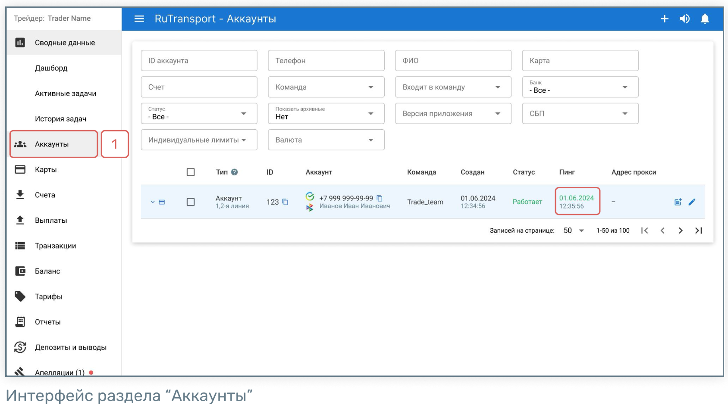Copy the phone number +7 999 999-99-99
The height and width of the screenshot is (411, 728).
click(380, 198)
